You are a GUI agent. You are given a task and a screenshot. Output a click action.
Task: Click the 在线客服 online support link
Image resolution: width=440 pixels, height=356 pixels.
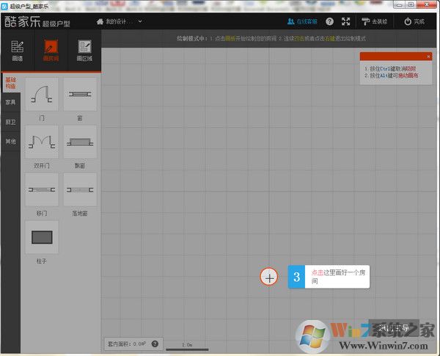coord(302,21)
